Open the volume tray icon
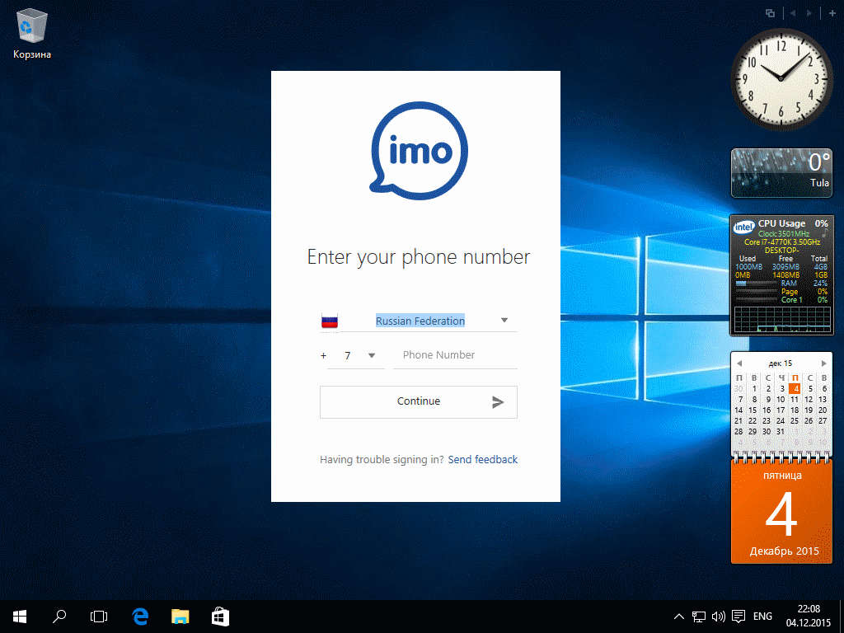This screenshot has height=633, width=844. (x=719, y=617)
